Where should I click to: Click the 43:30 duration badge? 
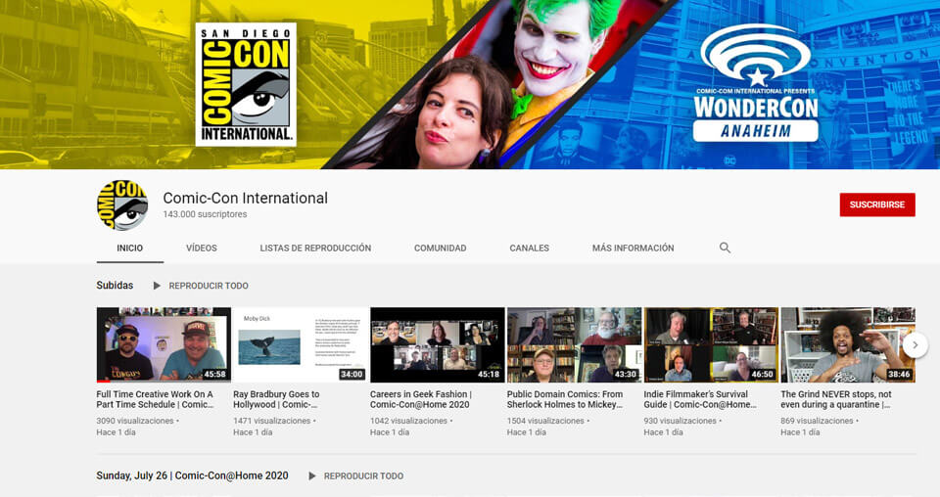626,375
